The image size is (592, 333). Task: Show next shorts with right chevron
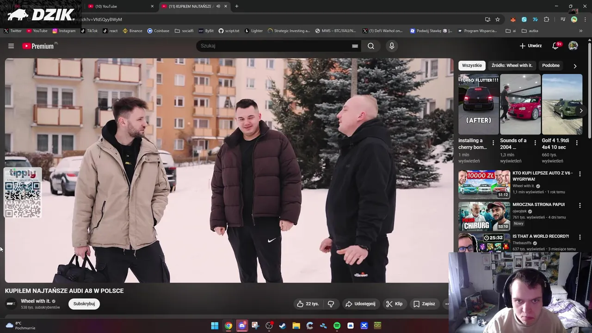581,111
